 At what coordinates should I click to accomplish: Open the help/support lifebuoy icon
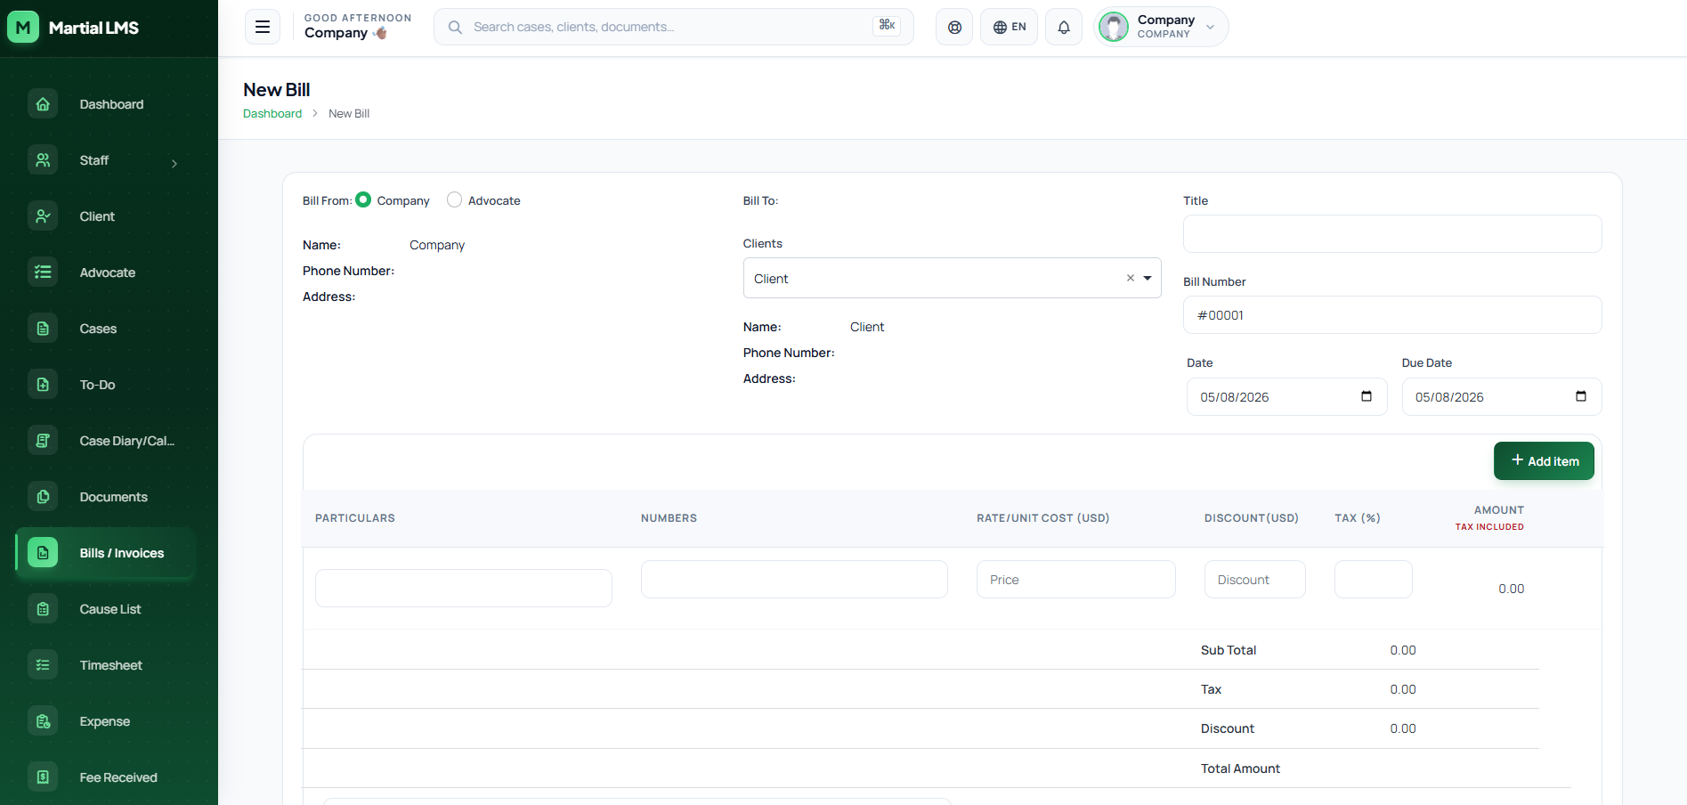[x=954, y=27]
